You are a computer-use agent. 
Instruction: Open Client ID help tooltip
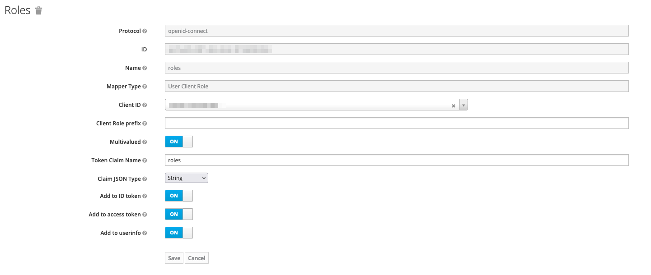click(x=144, y=105)
